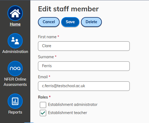Select the Reports sidebar label
The height and width of the screenshot is (123, 149).
[x=15, y=112]
